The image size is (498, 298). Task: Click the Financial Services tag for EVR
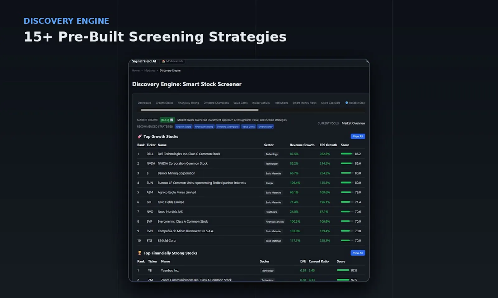275,222
